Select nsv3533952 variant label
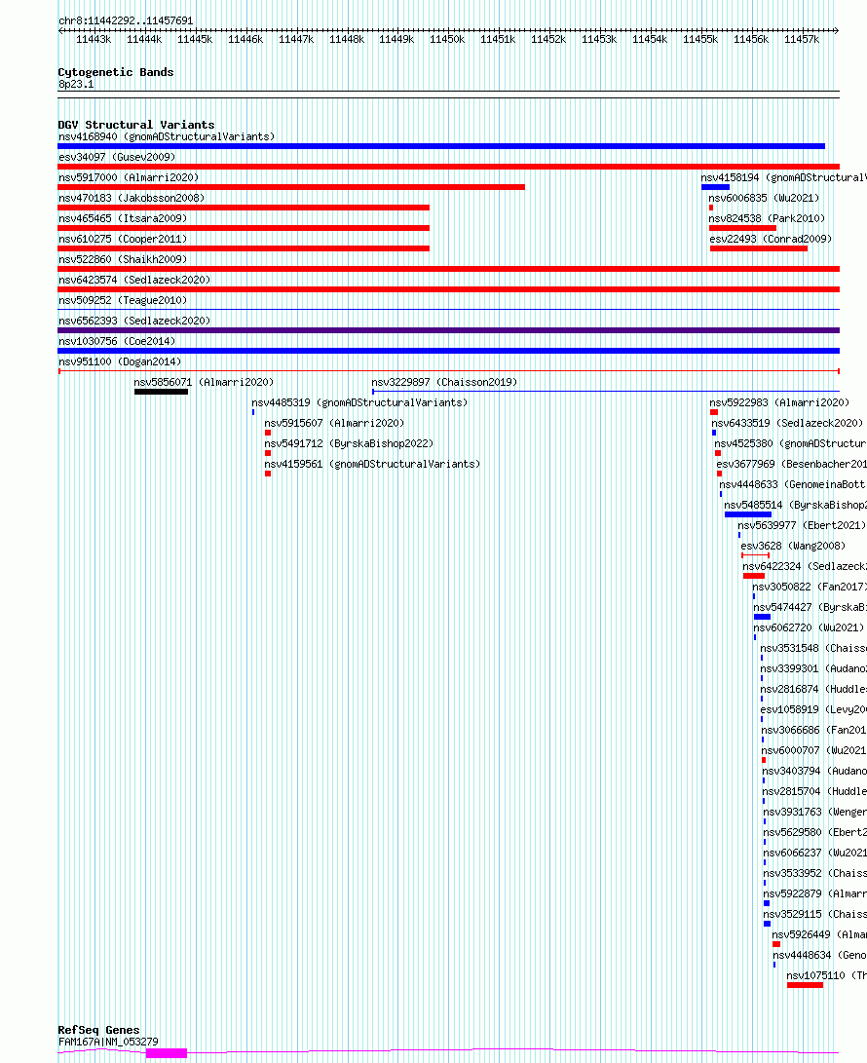The image size is (867, 1063). 814,873
